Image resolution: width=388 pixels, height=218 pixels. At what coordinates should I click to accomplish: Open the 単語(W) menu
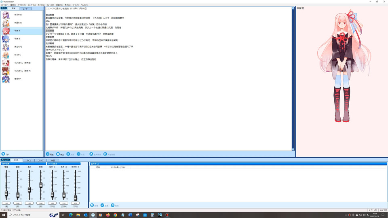point(59,5)
